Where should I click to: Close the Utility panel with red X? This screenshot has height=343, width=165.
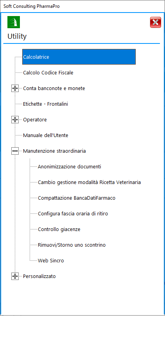(155, 22)
